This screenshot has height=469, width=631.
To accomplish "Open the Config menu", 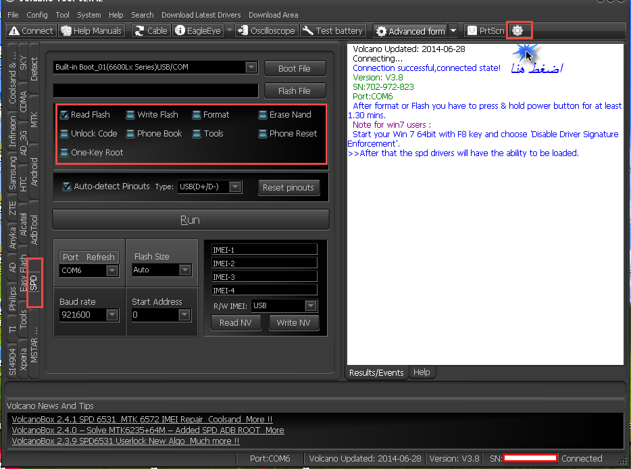I will tap(37, 15).
